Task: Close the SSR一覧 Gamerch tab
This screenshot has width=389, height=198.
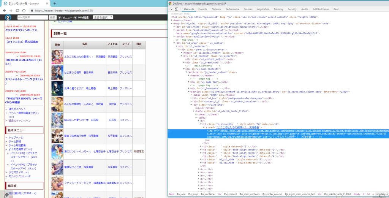Action: [46, 3]
